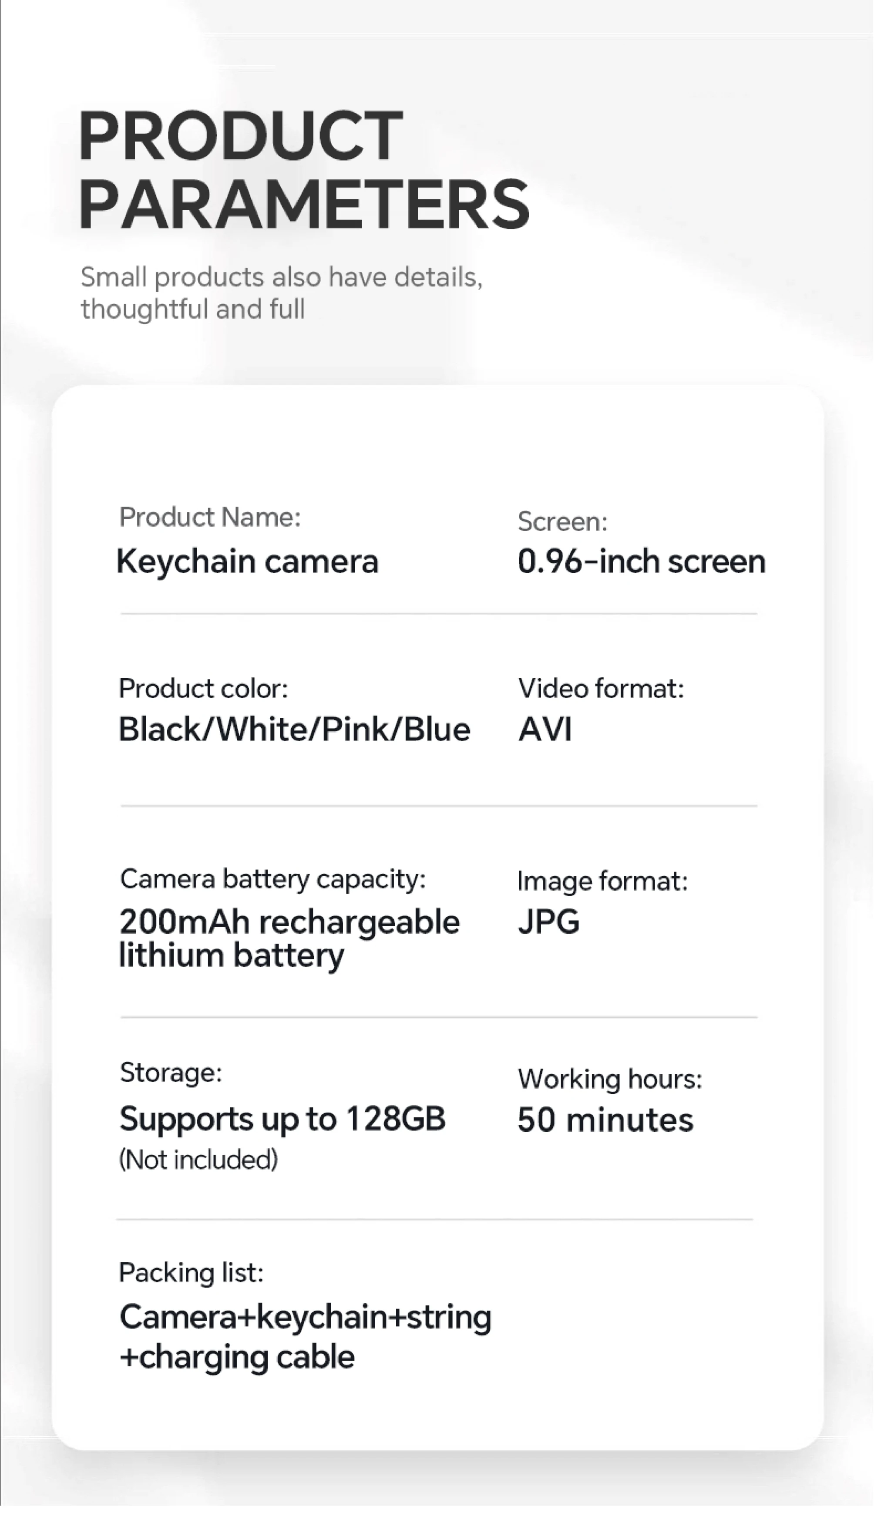The height and width of the screenshot is (1530, 874).
Task: Click the "Video format:" label
Action: point(601,689)
